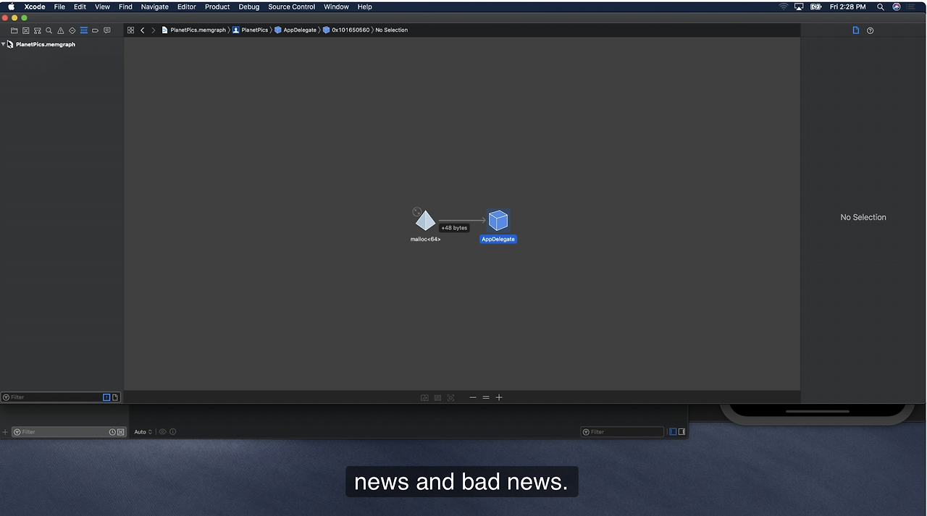Open PlanetPics.memgraph jump bar segment
The width and height of the screenshot is (927, 516).
[x=193, y=30]
